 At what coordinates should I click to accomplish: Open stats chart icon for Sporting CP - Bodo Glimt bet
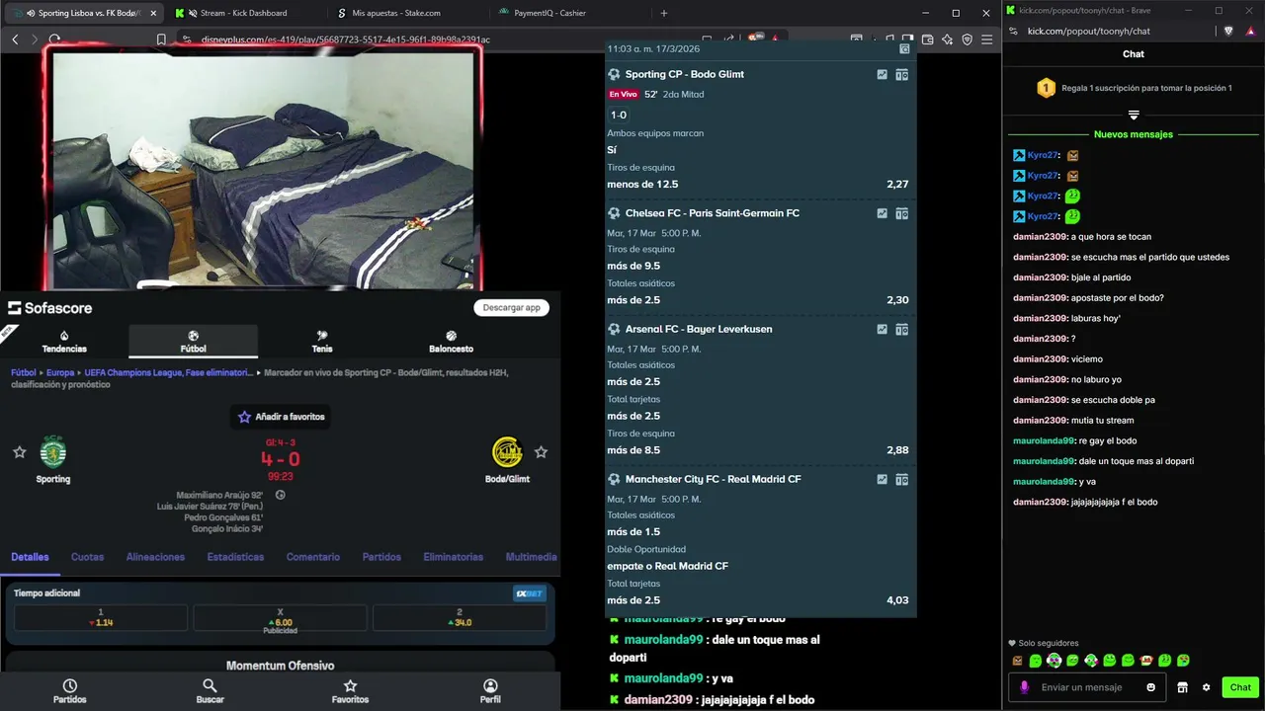(x=882, y=74)
